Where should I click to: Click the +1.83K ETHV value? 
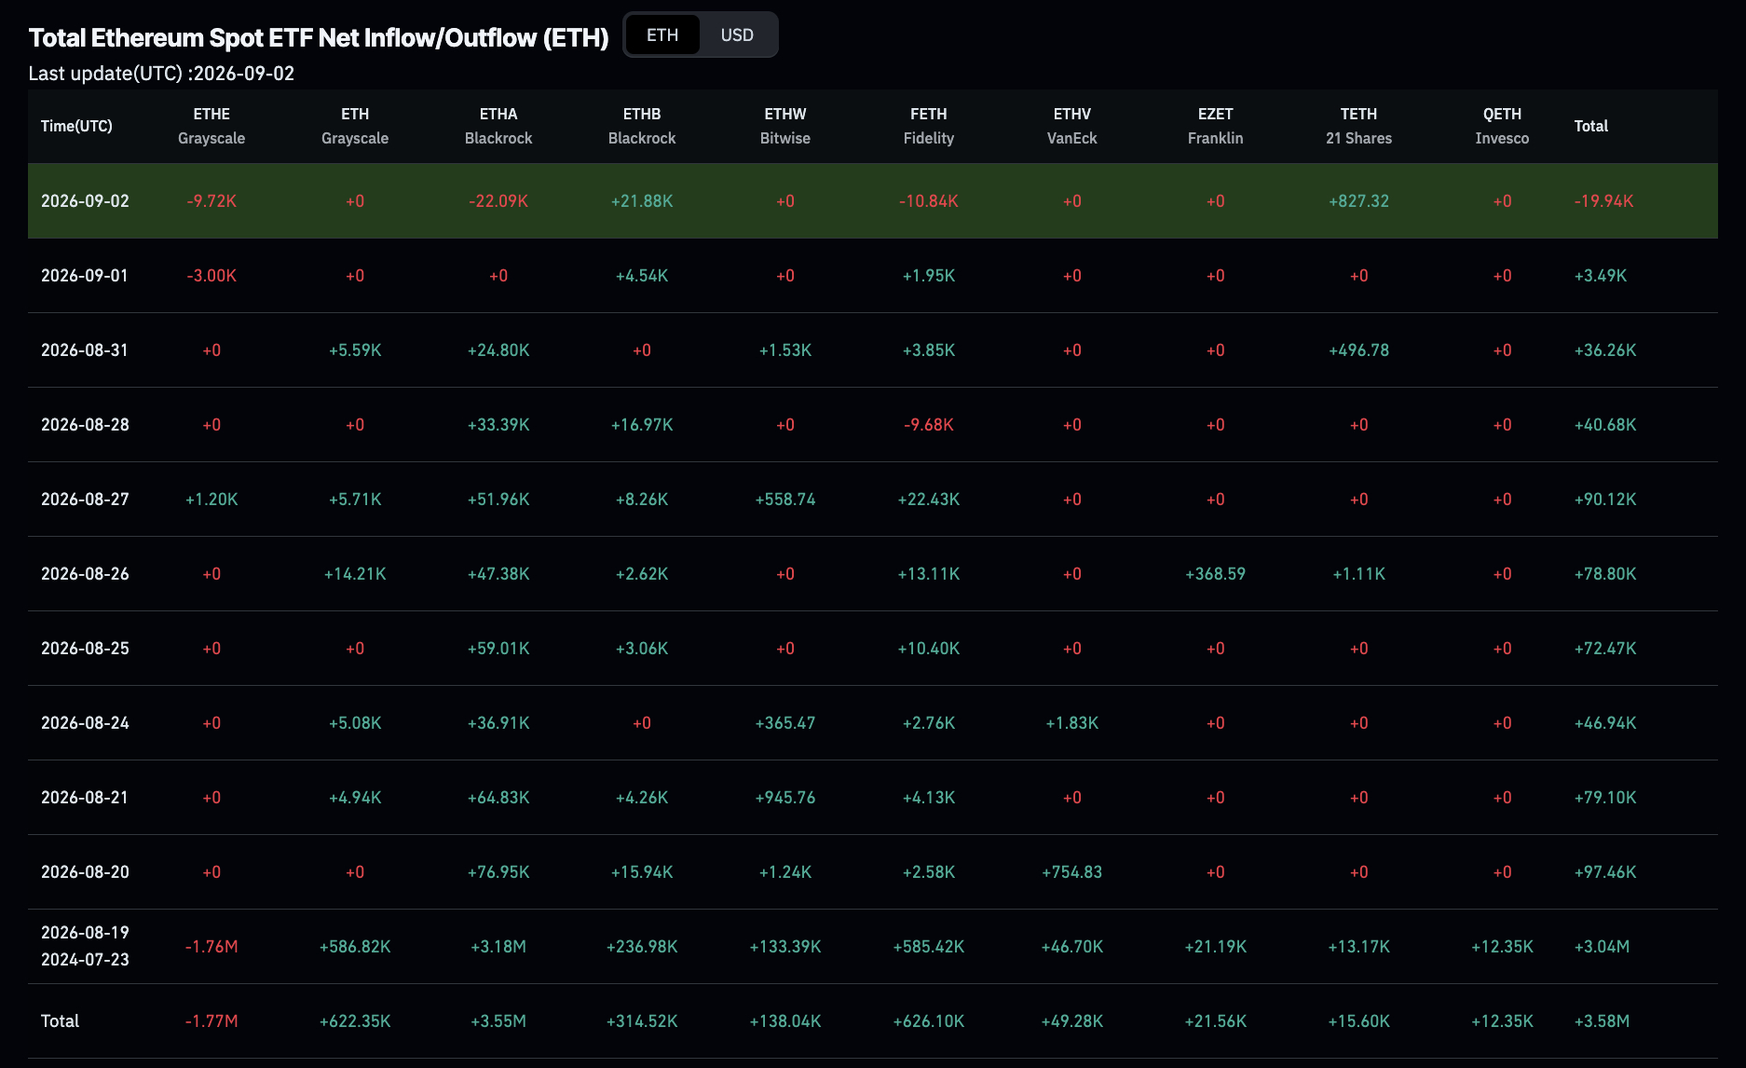(x=1072, y=723)
